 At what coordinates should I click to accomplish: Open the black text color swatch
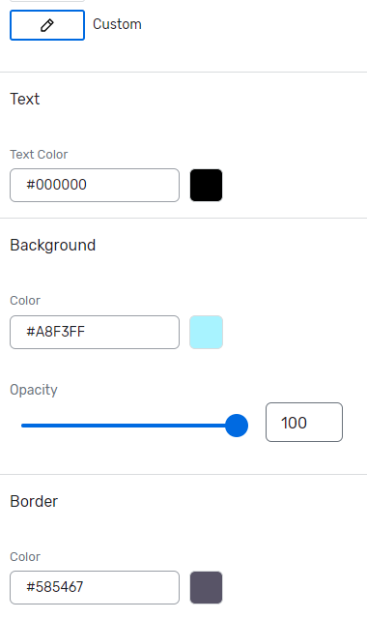point(206,185)
